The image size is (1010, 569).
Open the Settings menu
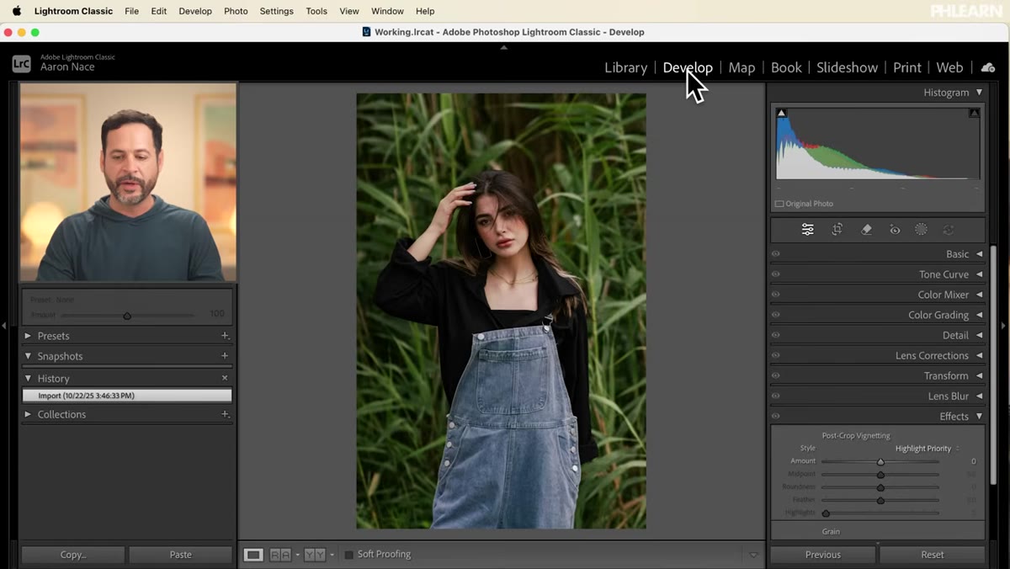pyautogui.click(x=276, y=11)
